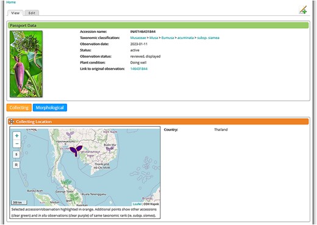The width and height of the screenshot is (317, 225).
Task: Go to the Home breadcrumb link
Action: click(11, 2)
